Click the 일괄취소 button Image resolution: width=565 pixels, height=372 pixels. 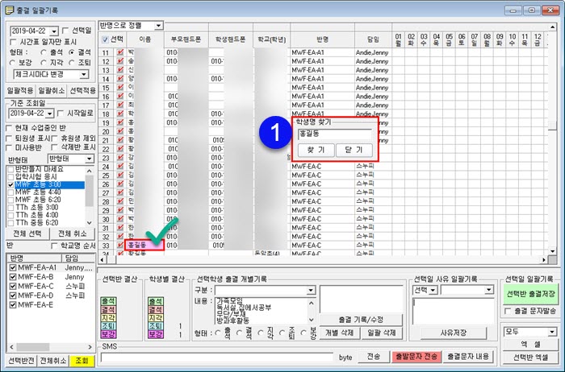(x=52, y=90)
